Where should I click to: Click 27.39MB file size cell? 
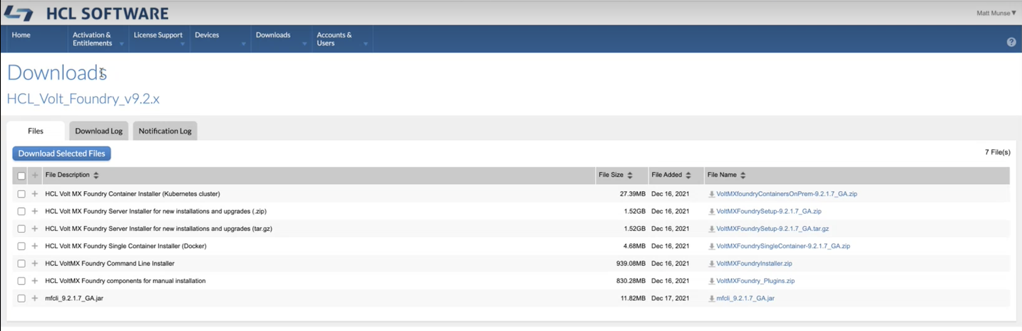pyautogui.click(x=632, y=194)
